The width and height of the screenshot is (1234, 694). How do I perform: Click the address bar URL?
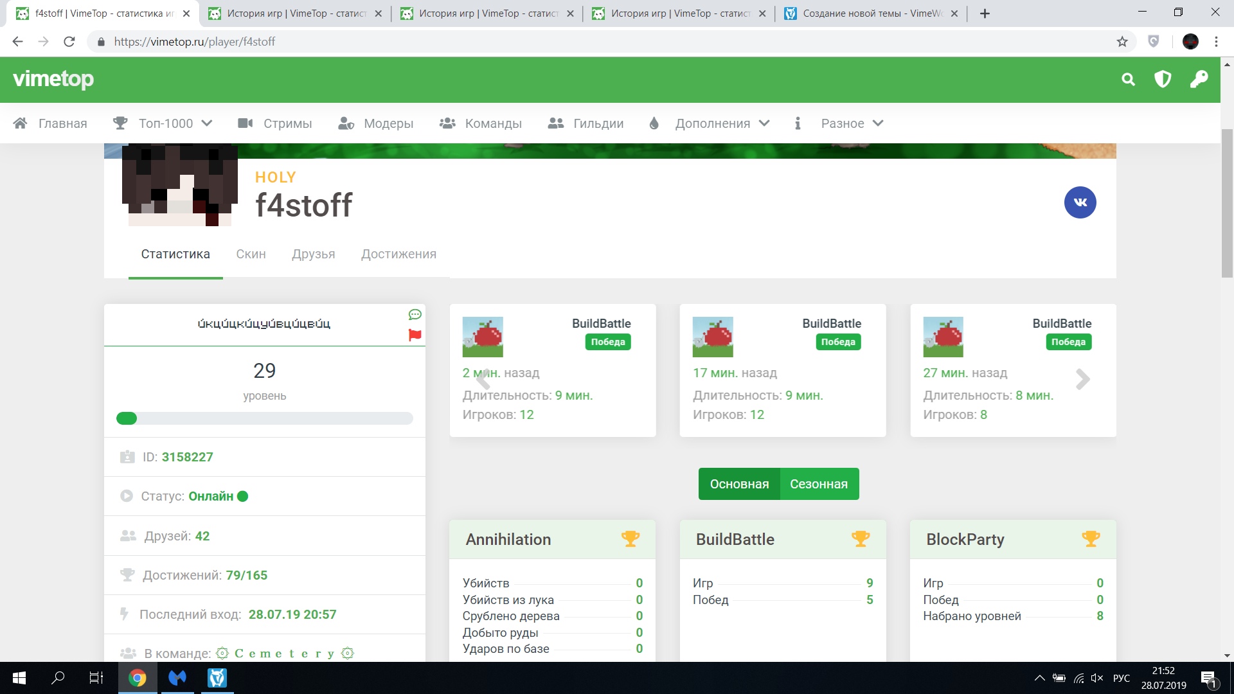point(195,42)
